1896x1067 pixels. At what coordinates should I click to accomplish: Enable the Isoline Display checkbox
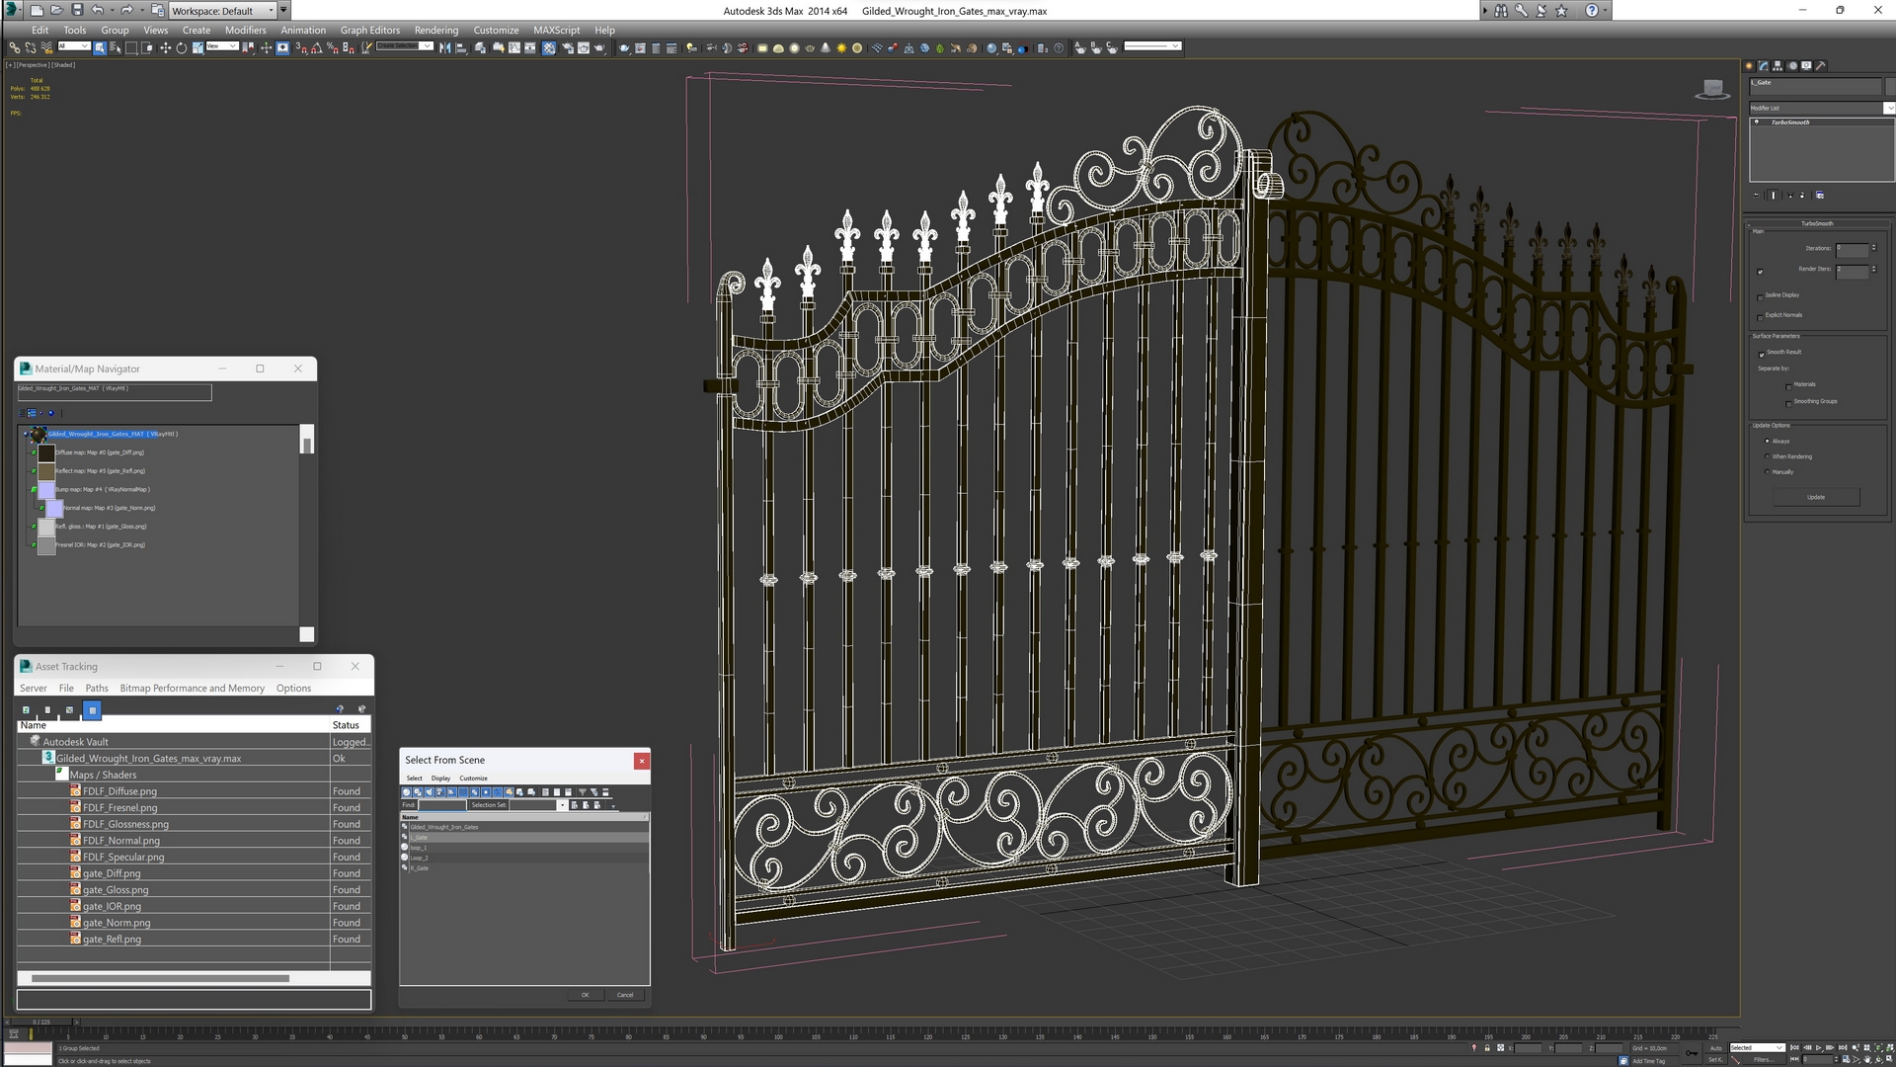pos(1761,296)
